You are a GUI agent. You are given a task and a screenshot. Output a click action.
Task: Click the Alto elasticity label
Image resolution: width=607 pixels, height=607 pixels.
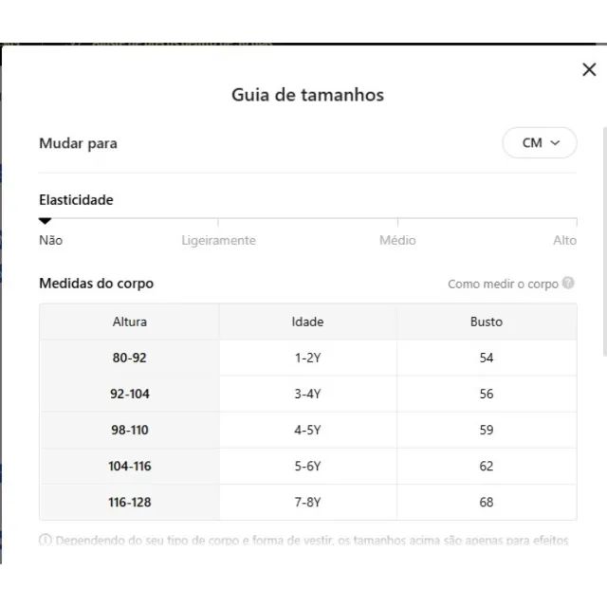[x=564, y=241]
